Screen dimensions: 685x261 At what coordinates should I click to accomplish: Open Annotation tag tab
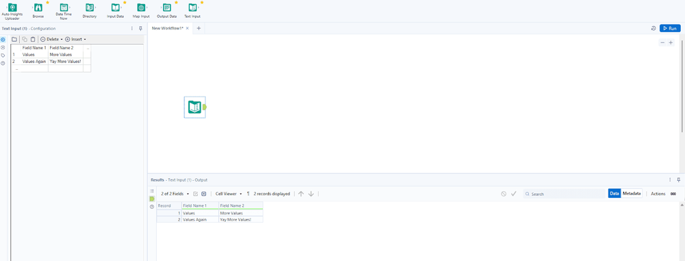point(3,55)
